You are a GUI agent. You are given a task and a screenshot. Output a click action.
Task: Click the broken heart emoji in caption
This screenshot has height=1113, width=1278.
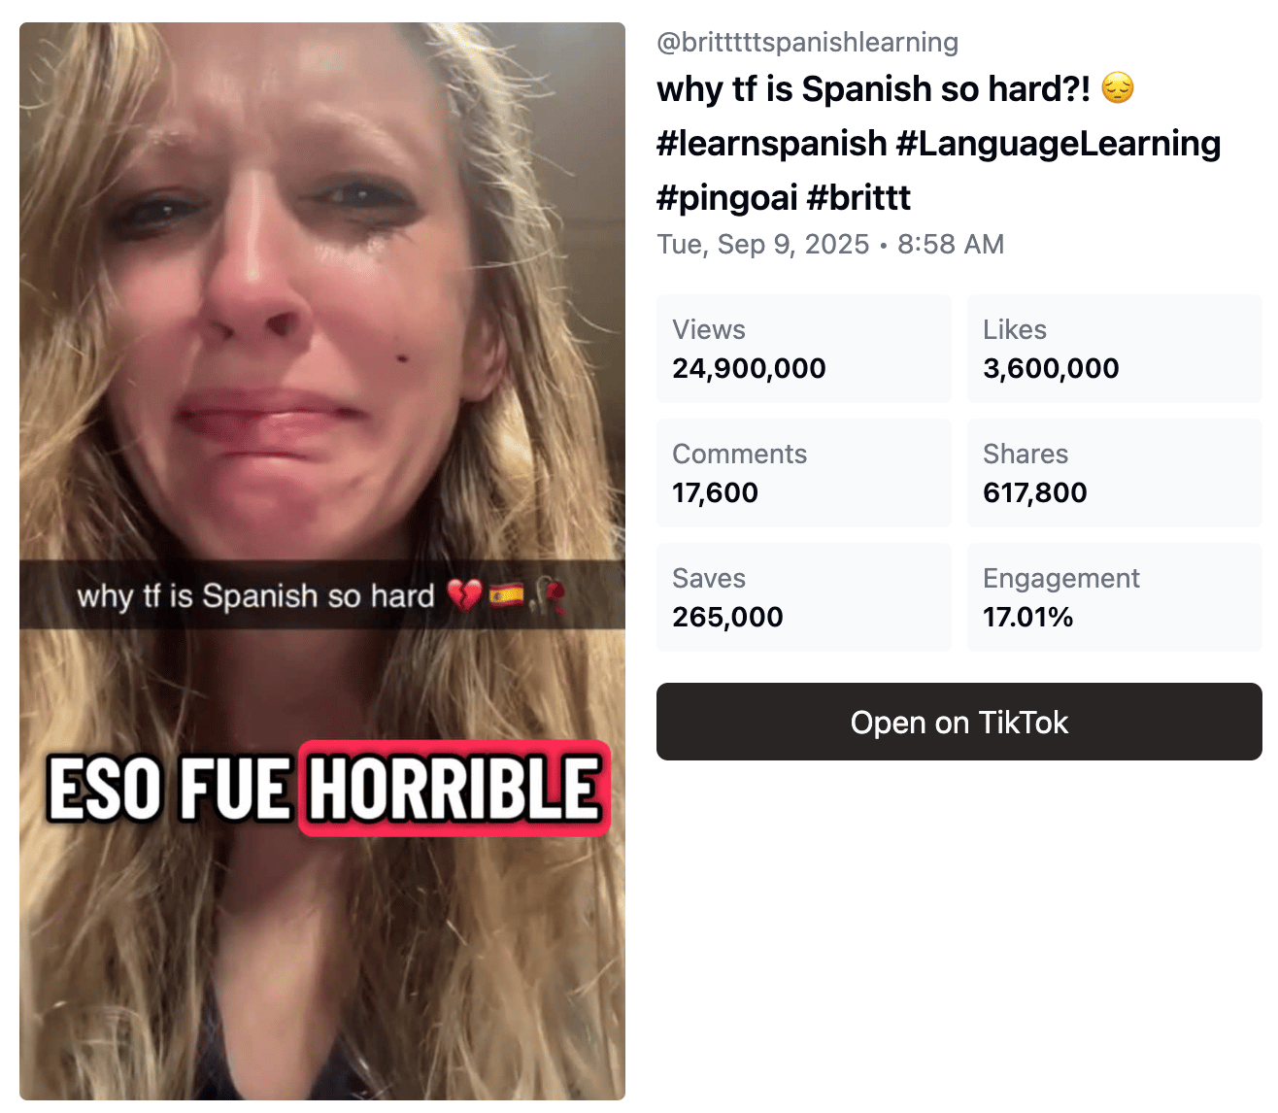pyautogui.click(x=464, y=594)
